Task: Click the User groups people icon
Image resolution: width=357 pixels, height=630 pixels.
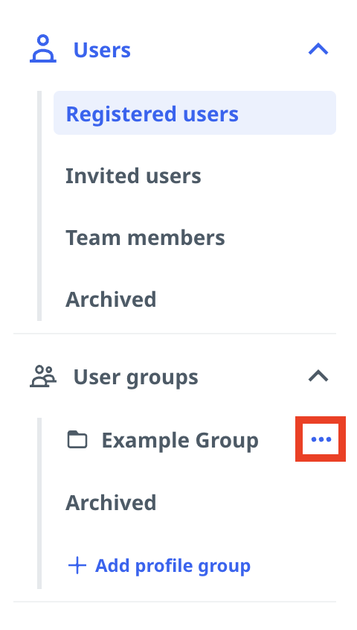Action: (x=43, y=377)
